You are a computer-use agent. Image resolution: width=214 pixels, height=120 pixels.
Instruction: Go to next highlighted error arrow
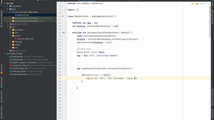click(x=209, y=4)
